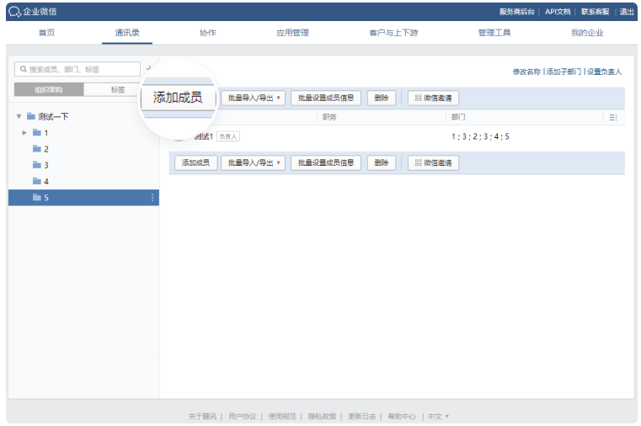Click the QR icon on top 微信邀请 button
The height and width of the screenshot is (426, 641).
pyautogui.click(x=418, y=99)
